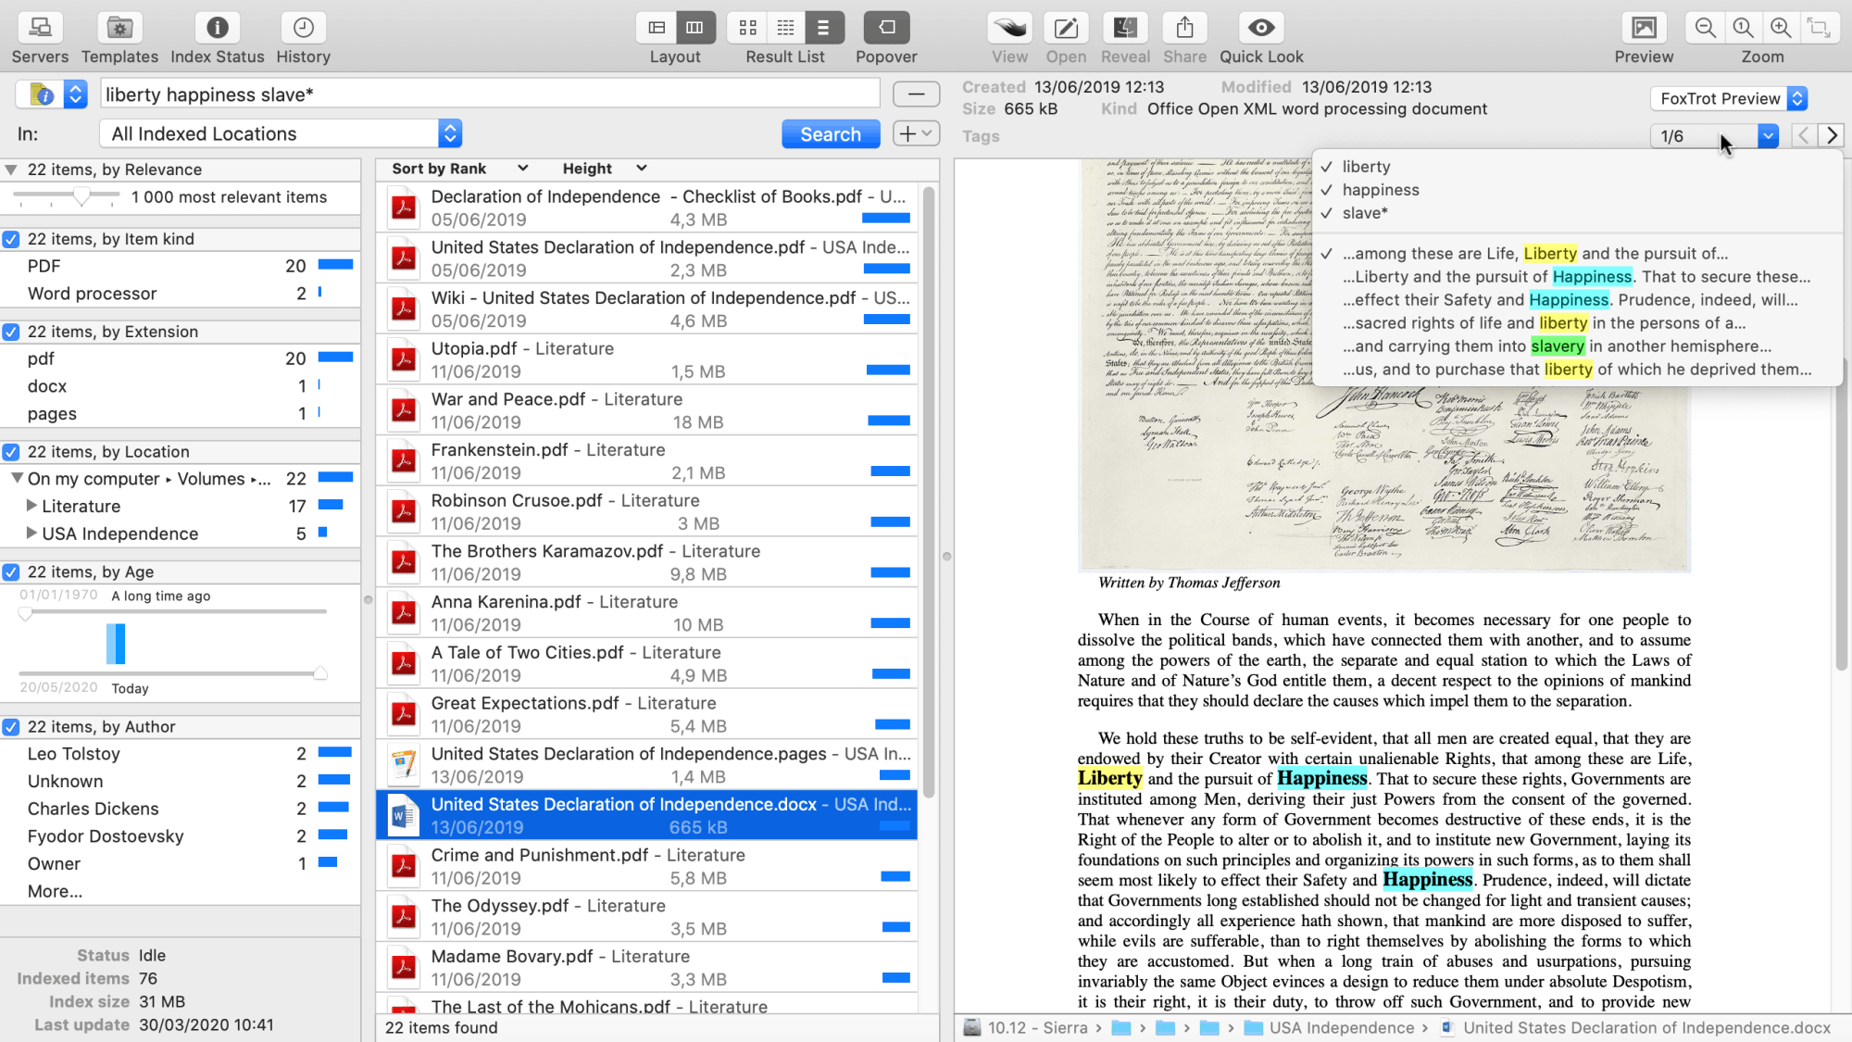Open the 'Sort by Rank' dropdown

[x=459, y=169]
